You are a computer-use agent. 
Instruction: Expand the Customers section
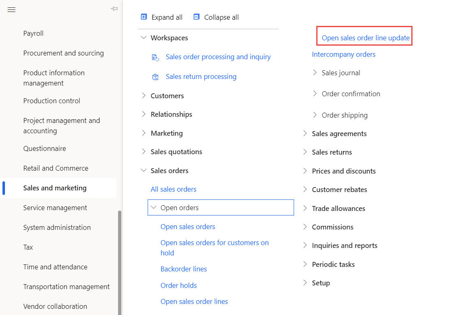coord(144,96)
